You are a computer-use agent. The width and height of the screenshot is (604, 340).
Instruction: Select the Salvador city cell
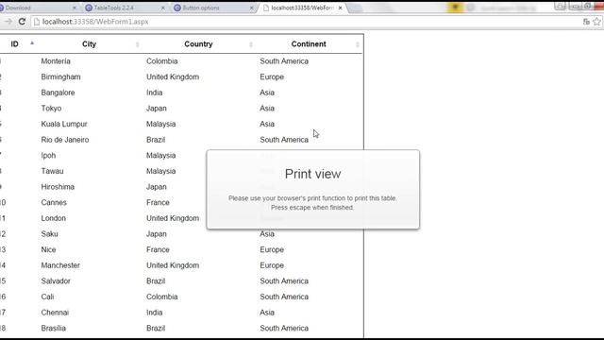56,281
